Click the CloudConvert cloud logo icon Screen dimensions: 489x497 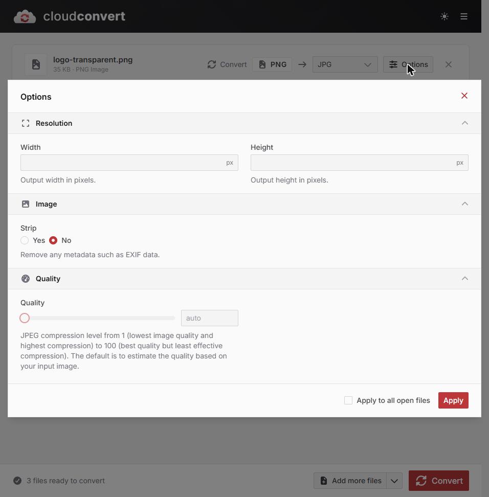(x=25, y=16)
